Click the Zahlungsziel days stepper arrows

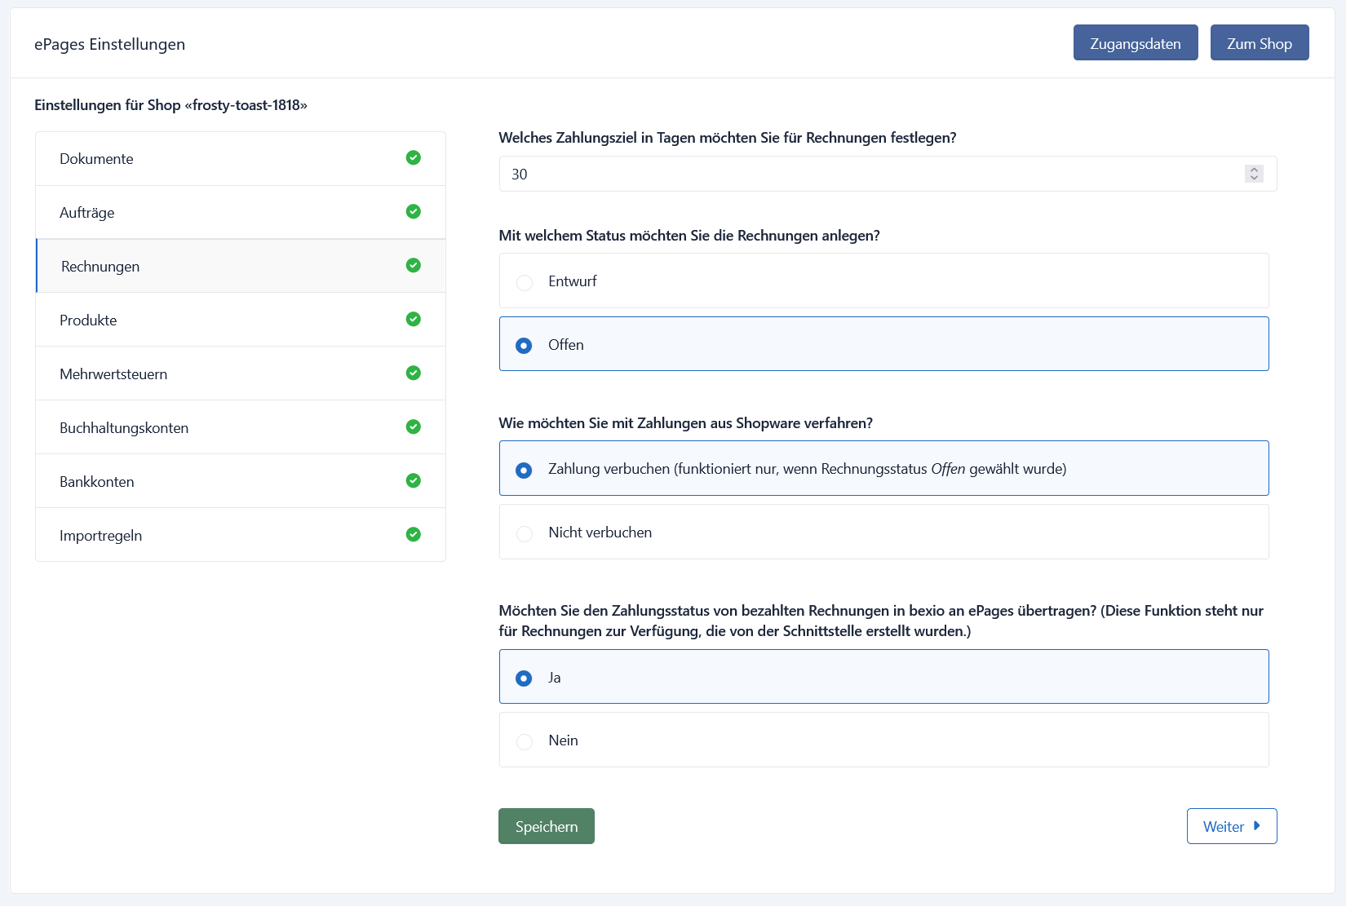tap(1254, 174)
